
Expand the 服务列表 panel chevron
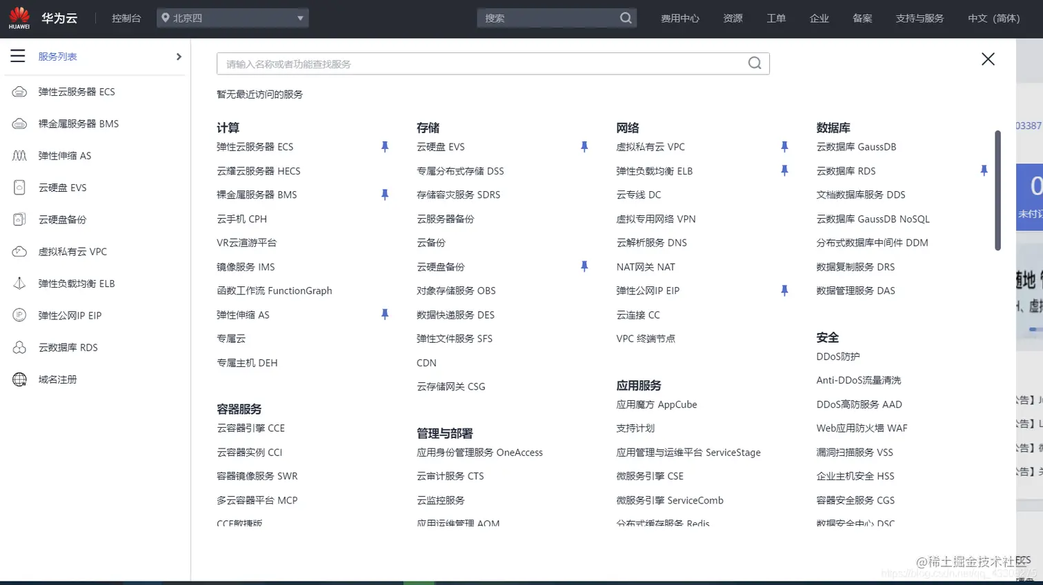click(178, 56)
